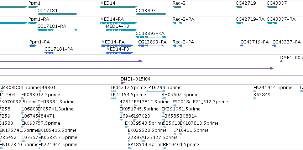Click the CG43337 gene glyph

point(272,7)
